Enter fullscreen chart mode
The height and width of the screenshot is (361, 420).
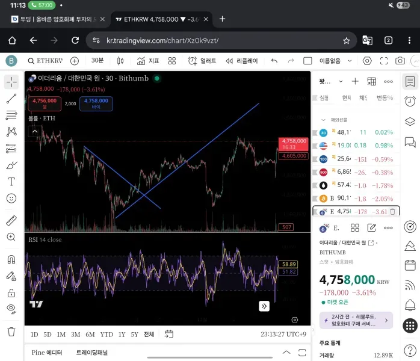click(x=383, y=61)
